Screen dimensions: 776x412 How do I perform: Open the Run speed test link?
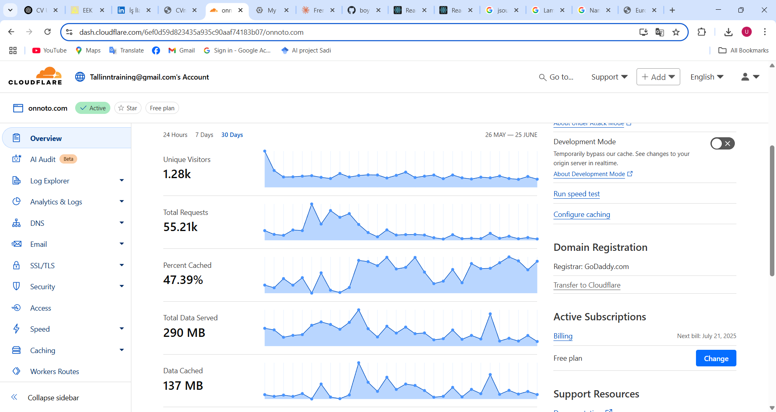click(576, 194)
